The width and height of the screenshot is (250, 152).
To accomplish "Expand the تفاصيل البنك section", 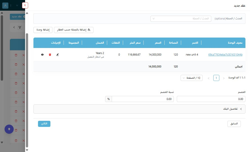I will coord(139,109).
